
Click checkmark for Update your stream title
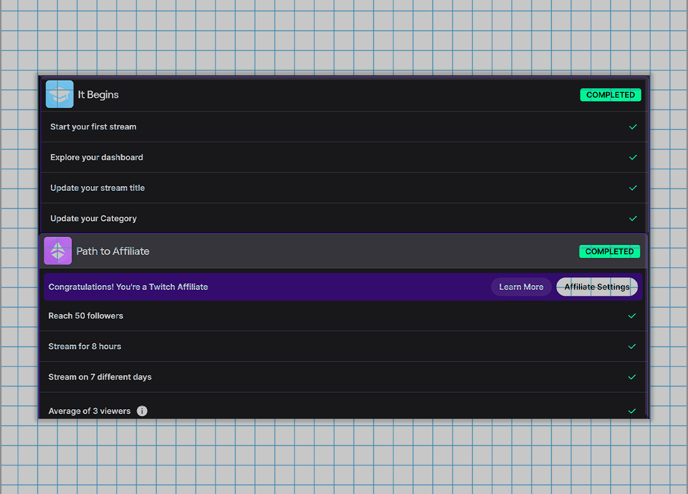pos(633,188)
